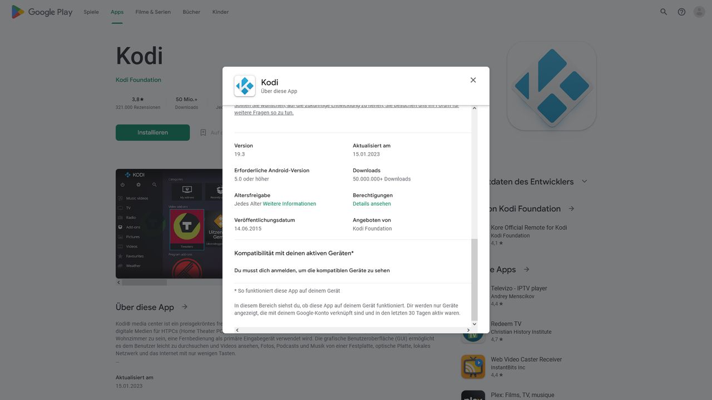Click Christian History Institute text
Viewport: 712px width, 400px height.
(521, 332)
